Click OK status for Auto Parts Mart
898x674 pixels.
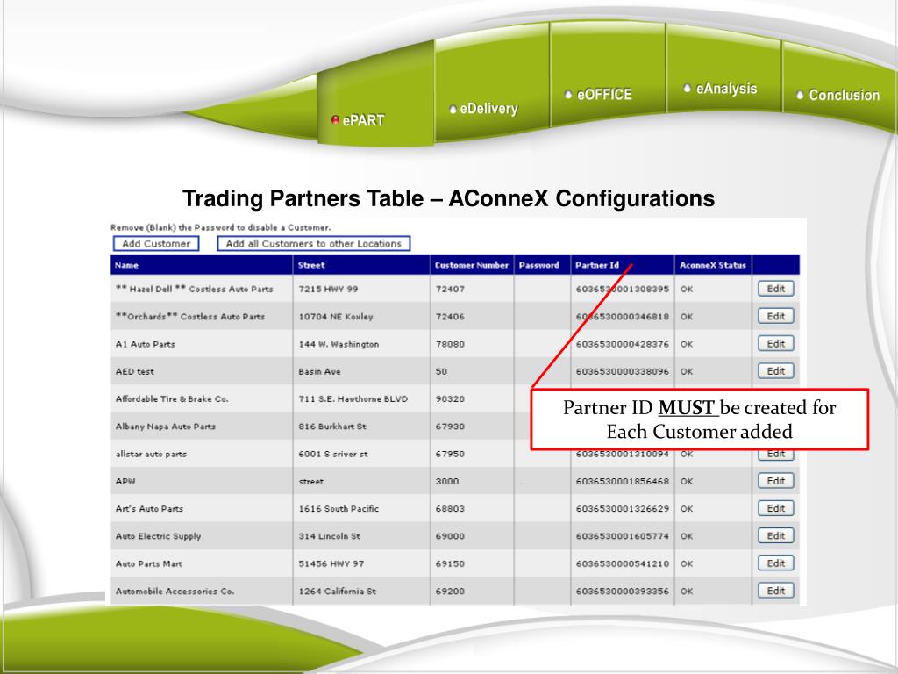[x=687, y=564]
